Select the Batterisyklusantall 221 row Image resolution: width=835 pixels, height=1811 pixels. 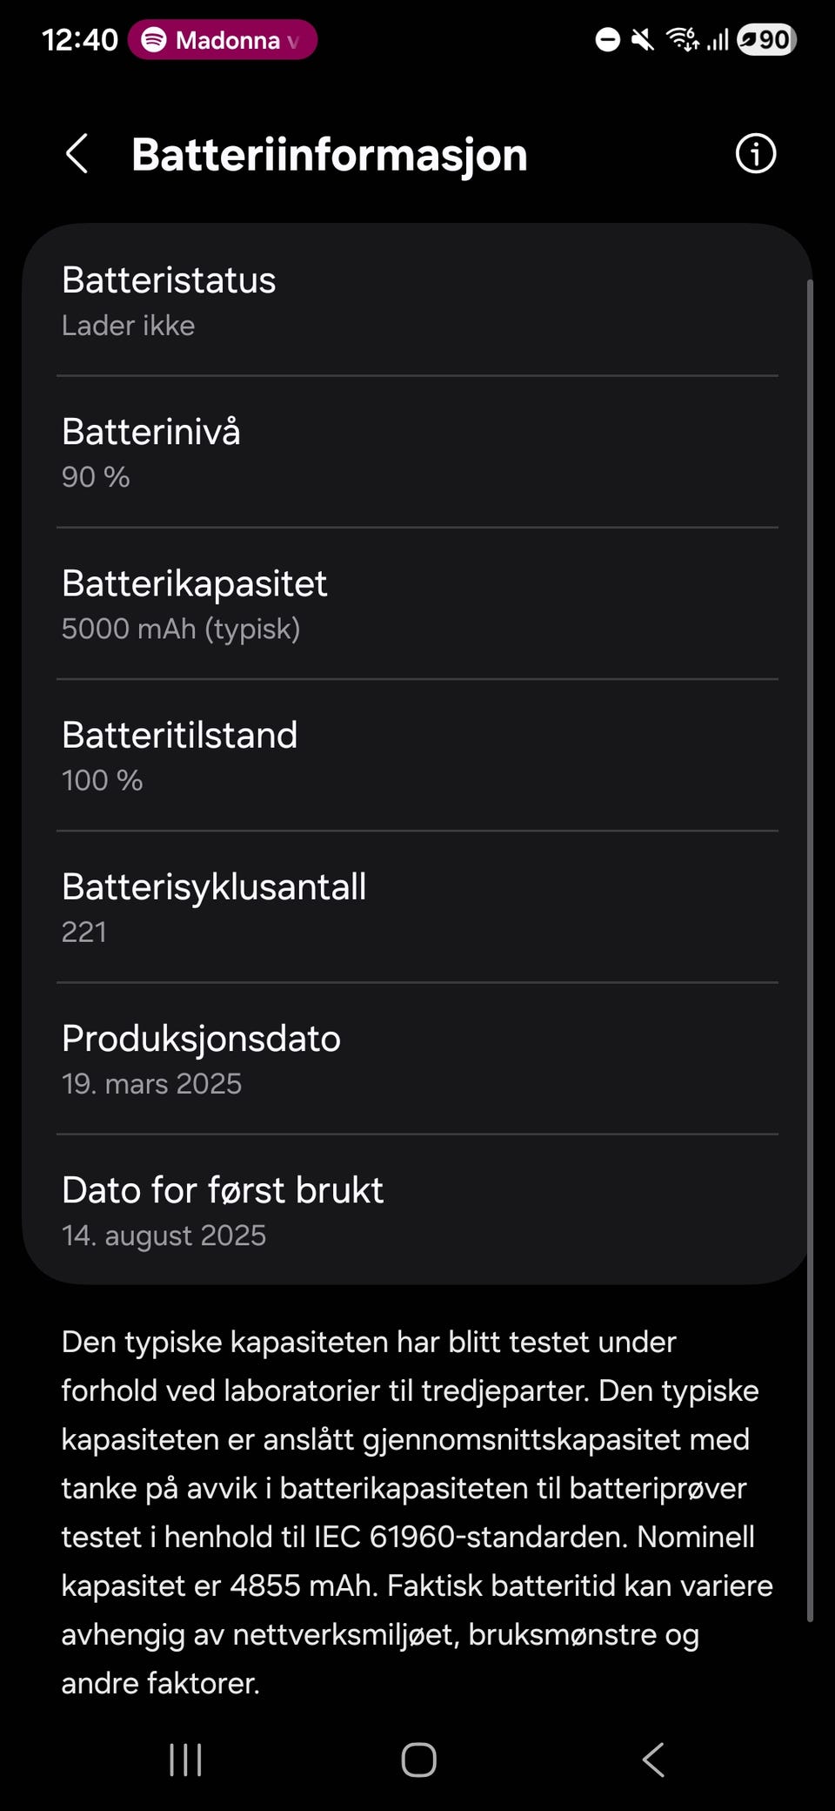pyautogui.click(x=417, y=907)
